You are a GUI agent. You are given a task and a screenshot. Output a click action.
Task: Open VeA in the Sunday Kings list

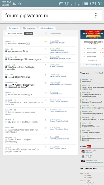pos(88,173)
